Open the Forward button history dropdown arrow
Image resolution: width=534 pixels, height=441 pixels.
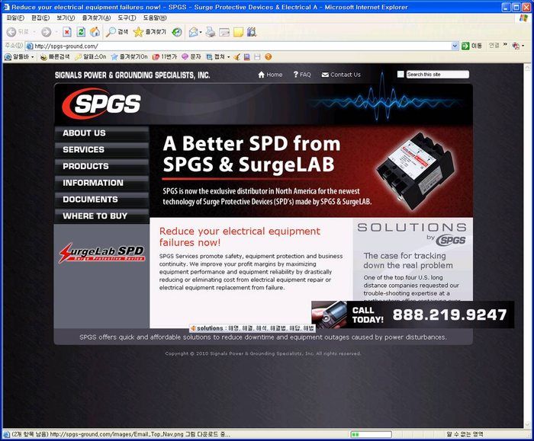point(56,32)
